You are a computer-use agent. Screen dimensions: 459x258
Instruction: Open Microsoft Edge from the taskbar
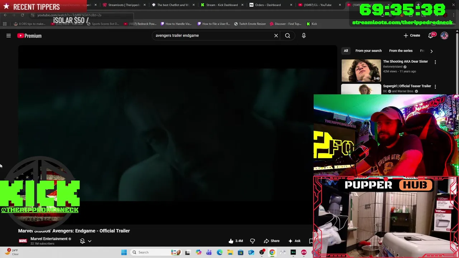coord(219,252)
